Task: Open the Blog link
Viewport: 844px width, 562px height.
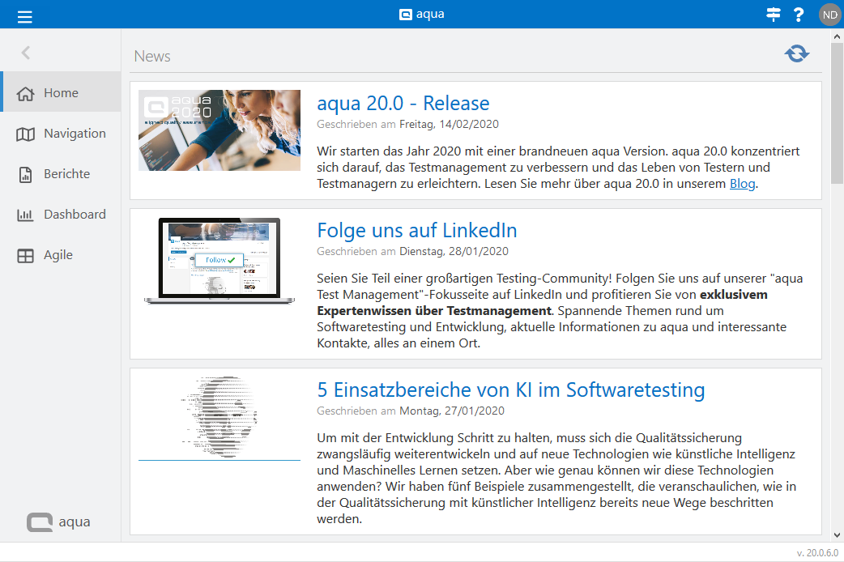Action: 742,184
